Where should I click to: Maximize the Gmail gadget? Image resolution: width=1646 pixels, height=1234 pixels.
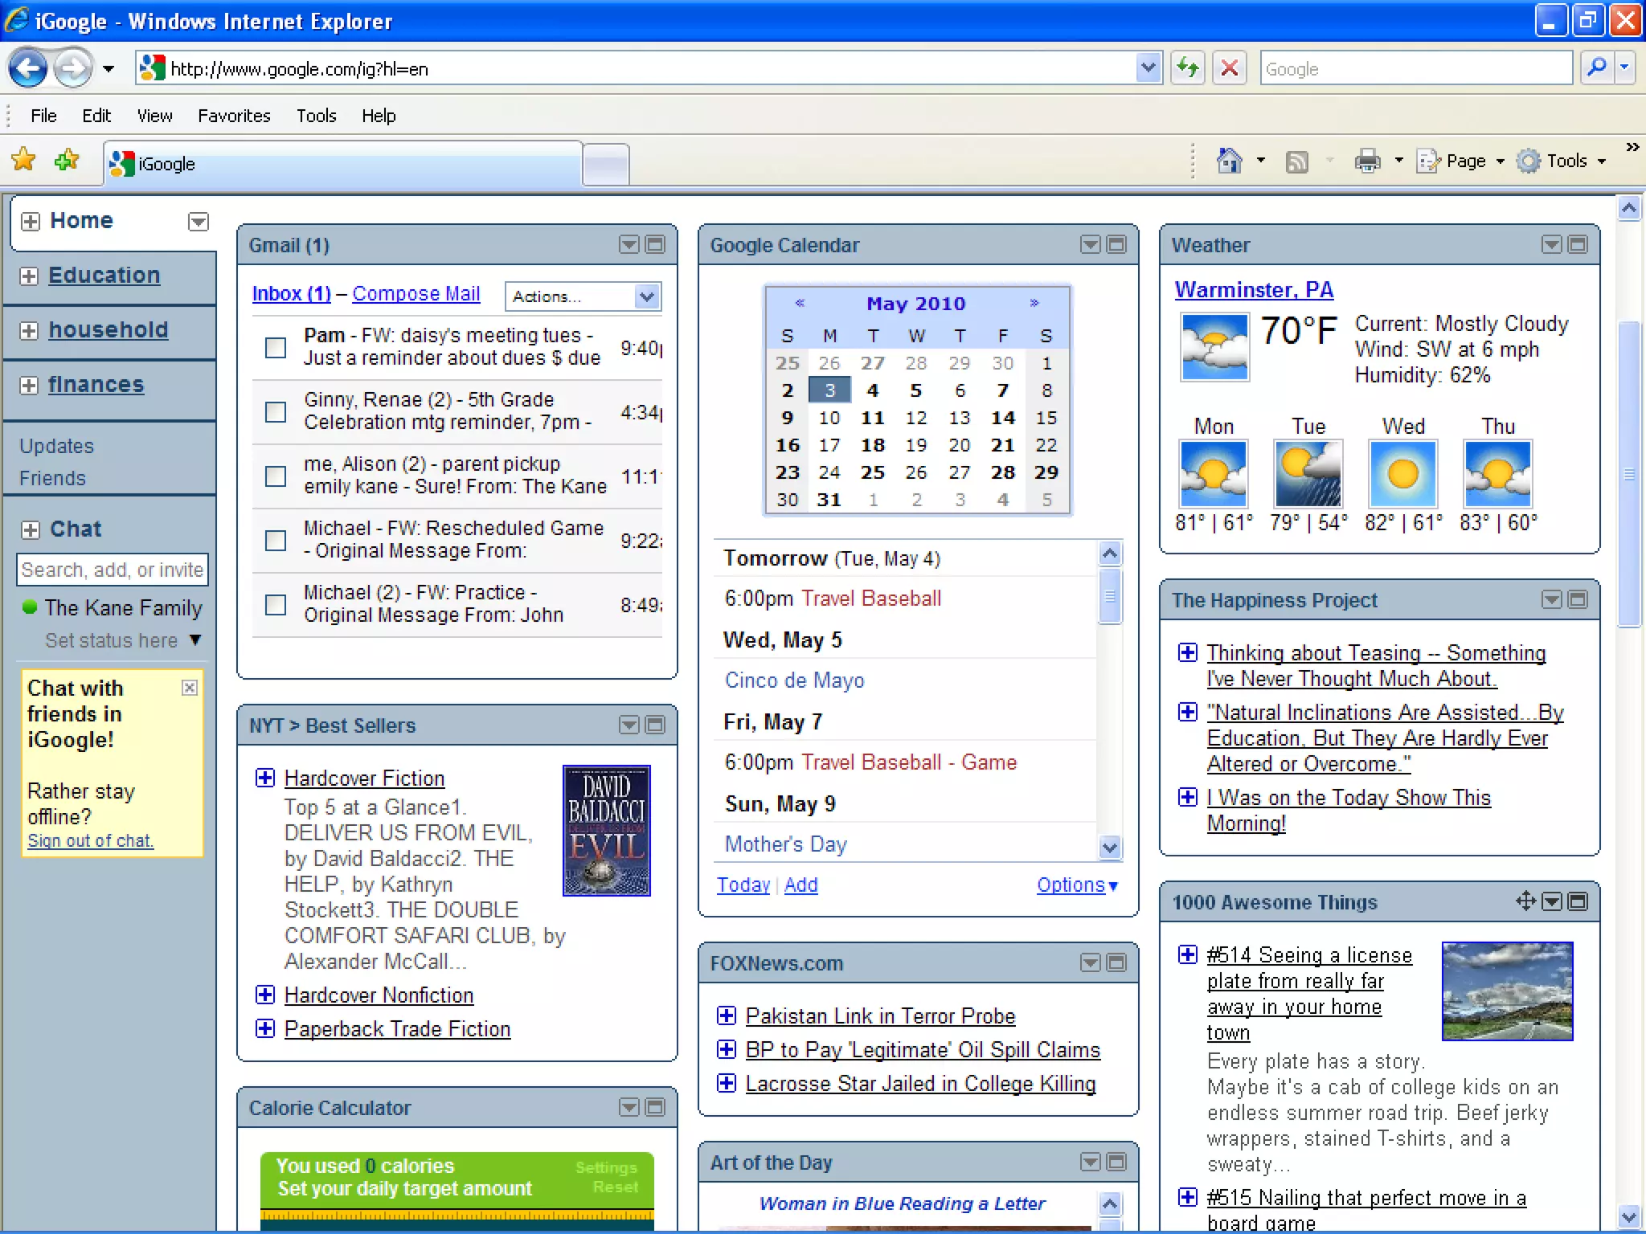[655, 244]
